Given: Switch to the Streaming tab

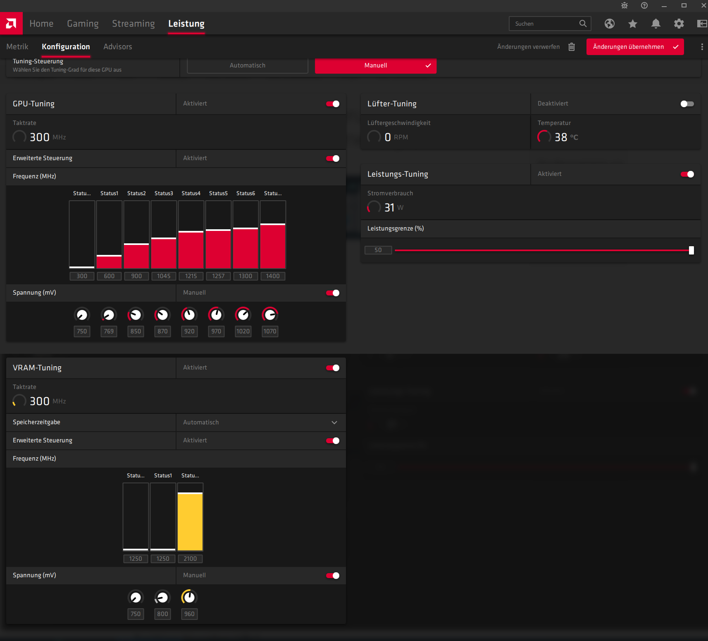Looking at the screenshot, I should point(133,24).
